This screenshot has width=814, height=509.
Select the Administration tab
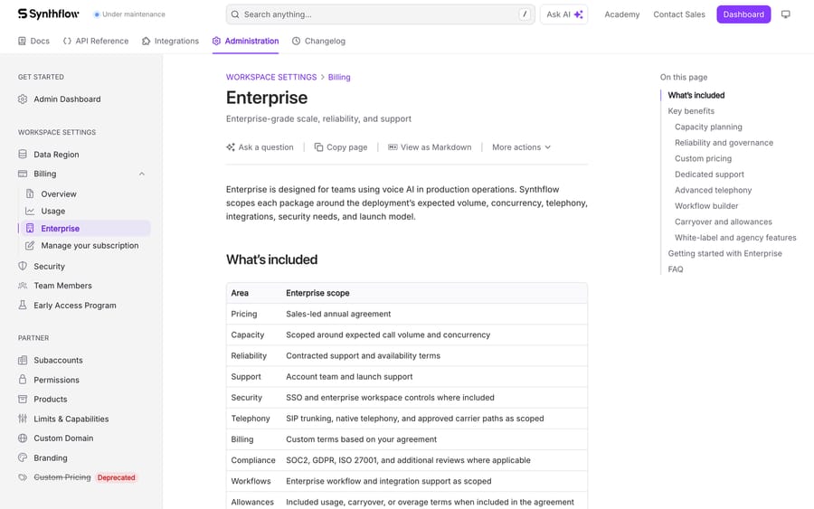point(245,41)
